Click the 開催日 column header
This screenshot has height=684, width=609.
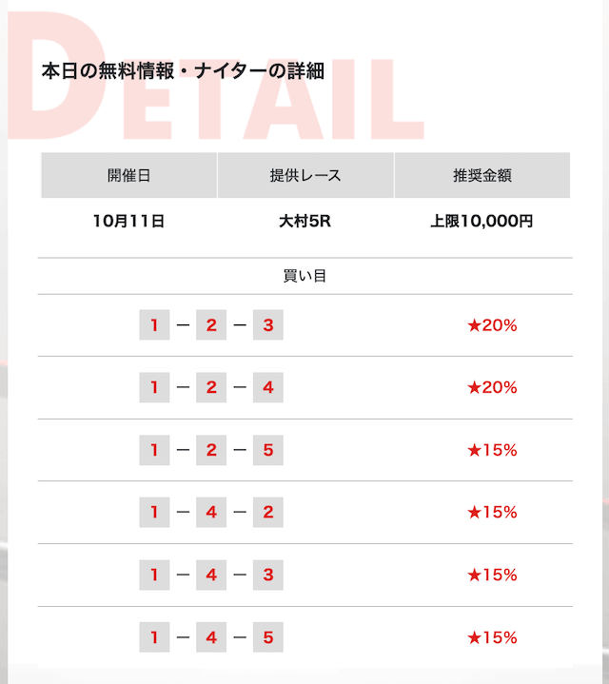129,175
